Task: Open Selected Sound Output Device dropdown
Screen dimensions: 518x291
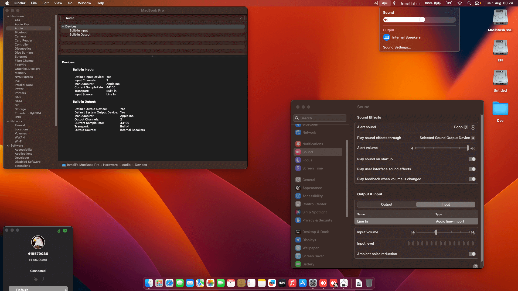Action: 447,138
